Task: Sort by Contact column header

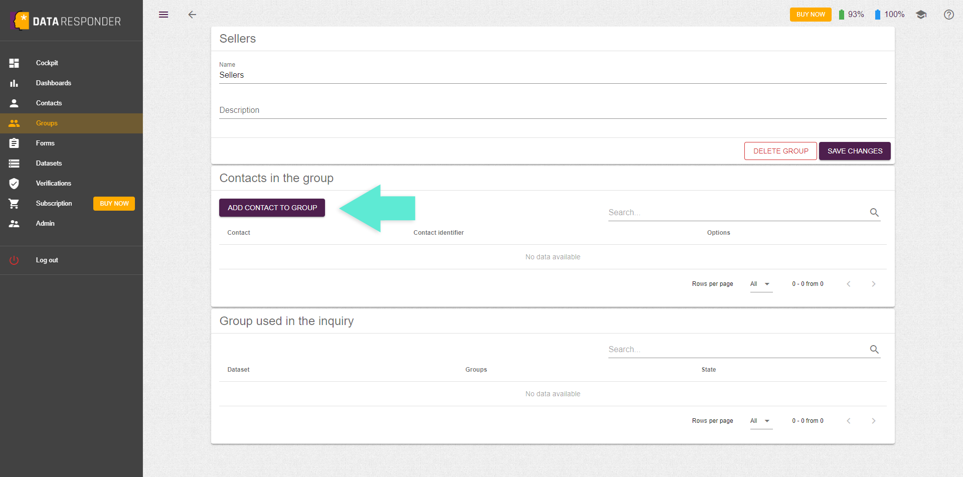Action: pyautogui.click(x=239, y=233)
